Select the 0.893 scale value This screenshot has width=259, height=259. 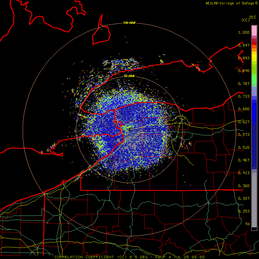click(244, 58)
